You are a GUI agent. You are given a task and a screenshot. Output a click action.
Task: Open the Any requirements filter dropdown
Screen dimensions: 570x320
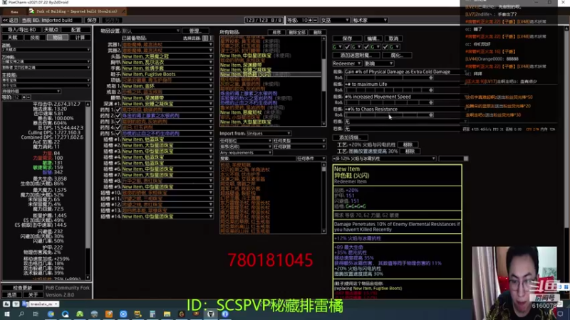click(x=245, y=153)
